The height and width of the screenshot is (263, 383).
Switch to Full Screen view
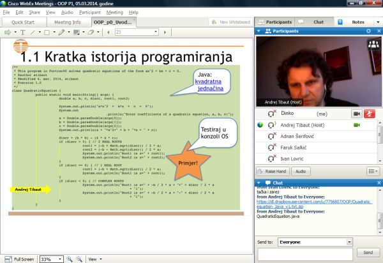pyautogui.click(x=19, y=259)
